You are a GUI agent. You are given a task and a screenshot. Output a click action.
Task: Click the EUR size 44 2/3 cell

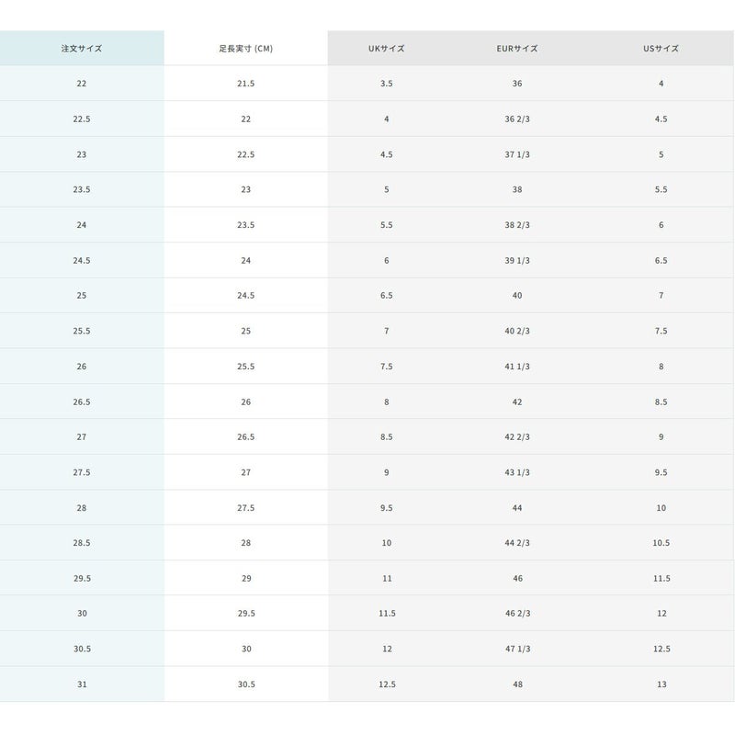click(516, 543)
